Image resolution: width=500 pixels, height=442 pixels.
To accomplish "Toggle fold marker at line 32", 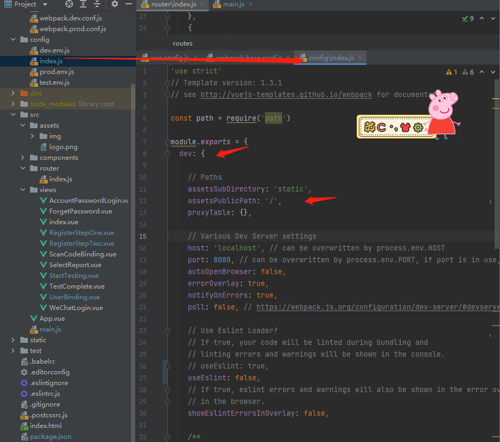I will pyautogui.click(x=167, y=437).
